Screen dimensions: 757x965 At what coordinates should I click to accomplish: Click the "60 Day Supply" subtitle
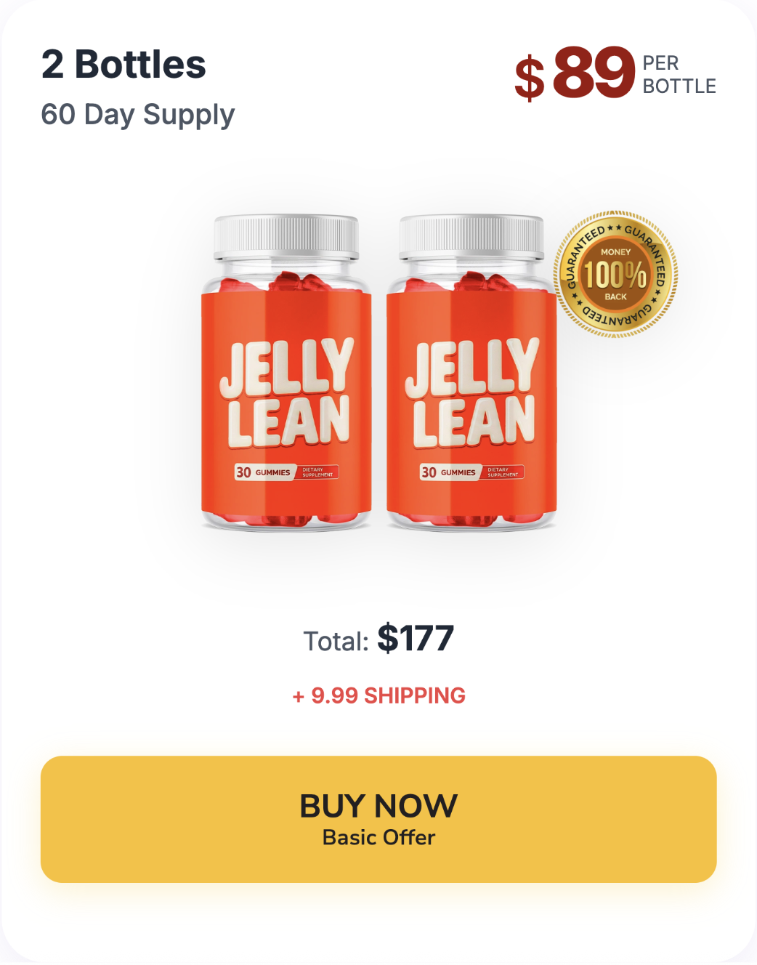138,115
